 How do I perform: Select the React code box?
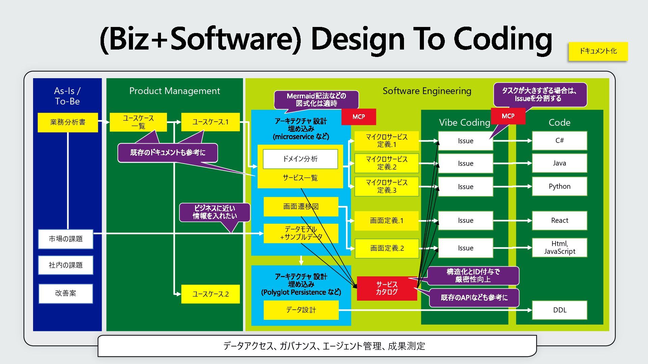pyautogui.click(x=559, y=220)
